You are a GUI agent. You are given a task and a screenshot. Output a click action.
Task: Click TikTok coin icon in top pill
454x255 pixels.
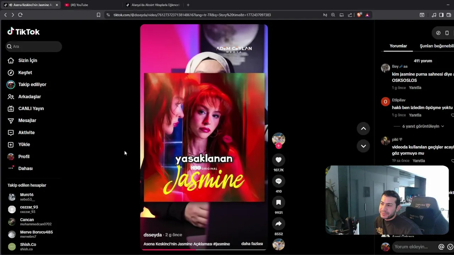coord(438,33)
